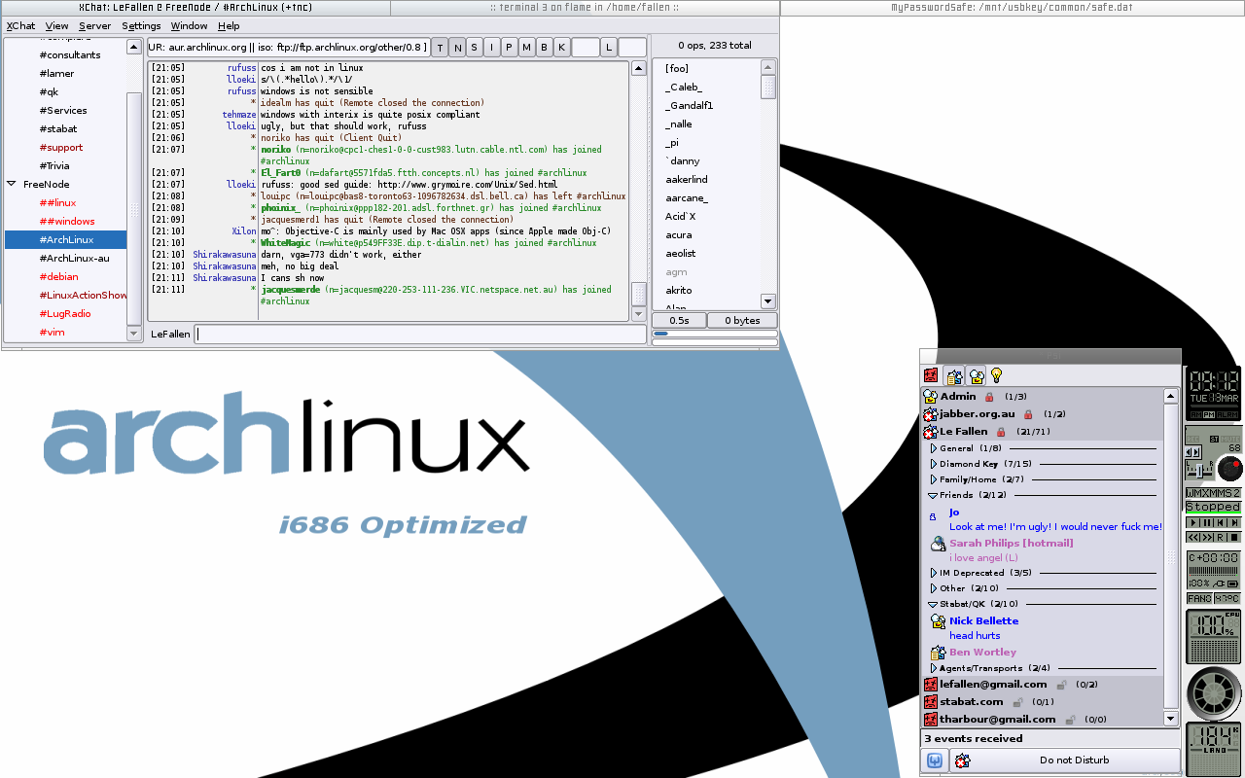
Task: Click the Psi main menu button at bottom-left
Action: (x=934, y=760)
